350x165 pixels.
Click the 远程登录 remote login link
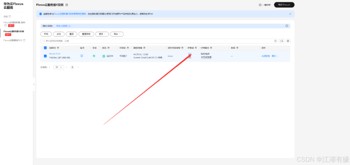click(x=266, y=56)
